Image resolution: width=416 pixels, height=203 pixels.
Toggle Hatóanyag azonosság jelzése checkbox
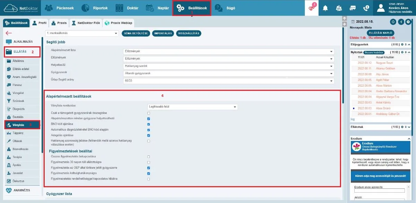[149, 141]
